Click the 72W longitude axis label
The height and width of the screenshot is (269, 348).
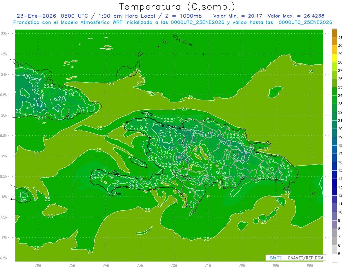coord(174,265)
